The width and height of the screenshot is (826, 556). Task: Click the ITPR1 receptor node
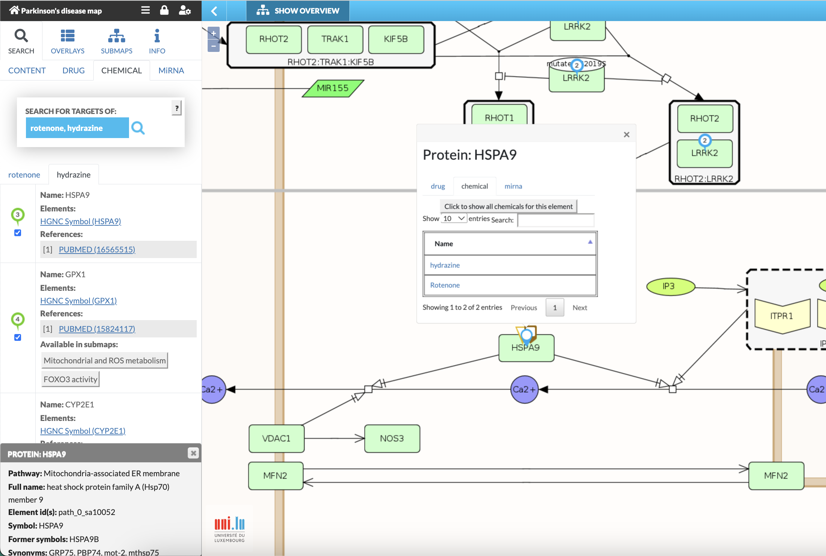point(782,316)
